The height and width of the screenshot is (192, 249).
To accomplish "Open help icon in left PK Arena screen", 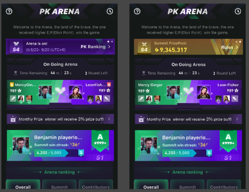I will click(9, 11).
